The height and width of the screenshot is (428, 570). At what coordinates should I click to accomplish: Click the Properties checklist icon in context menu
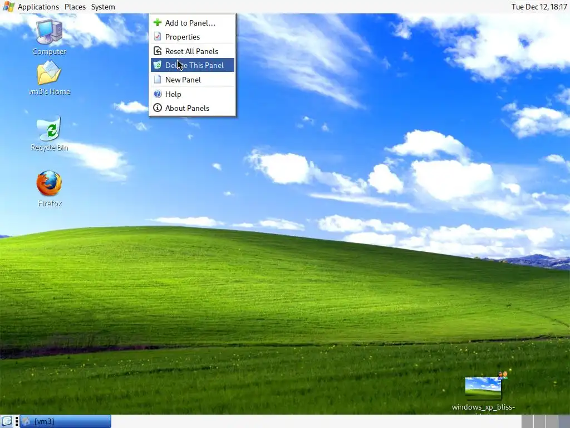158,37
